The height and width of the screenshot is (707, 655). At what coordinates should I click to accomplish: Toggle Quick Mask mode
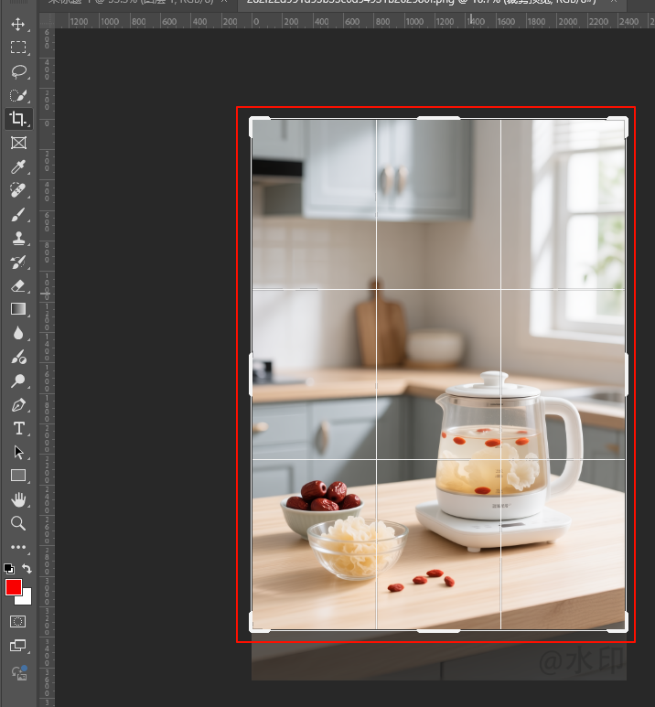(x=18, y=621)
